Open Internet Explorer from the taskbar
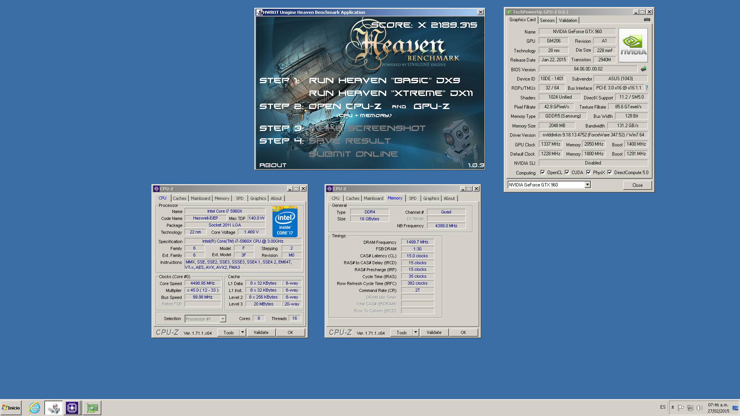This screenshot has height=416, width=740. [x=34, y=408]
